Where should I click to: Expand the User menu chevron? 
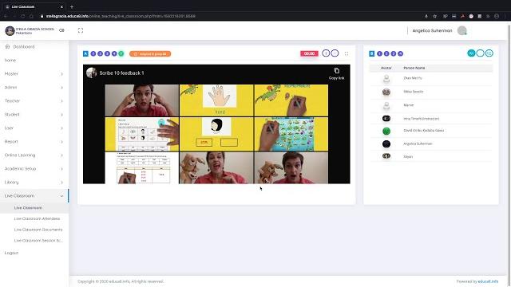61,128
